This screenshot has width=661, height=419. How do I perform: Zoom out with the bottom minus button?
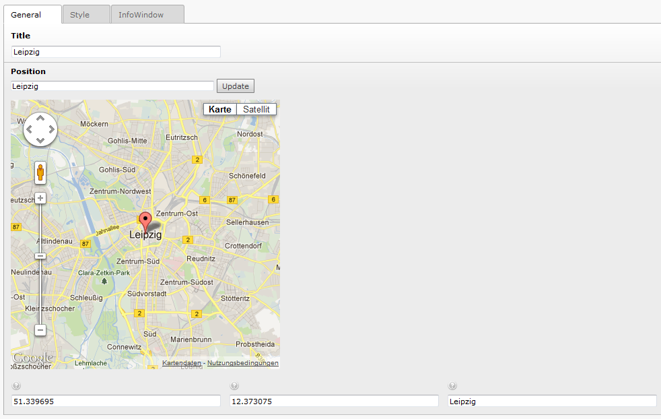click(x=40, y=329)
